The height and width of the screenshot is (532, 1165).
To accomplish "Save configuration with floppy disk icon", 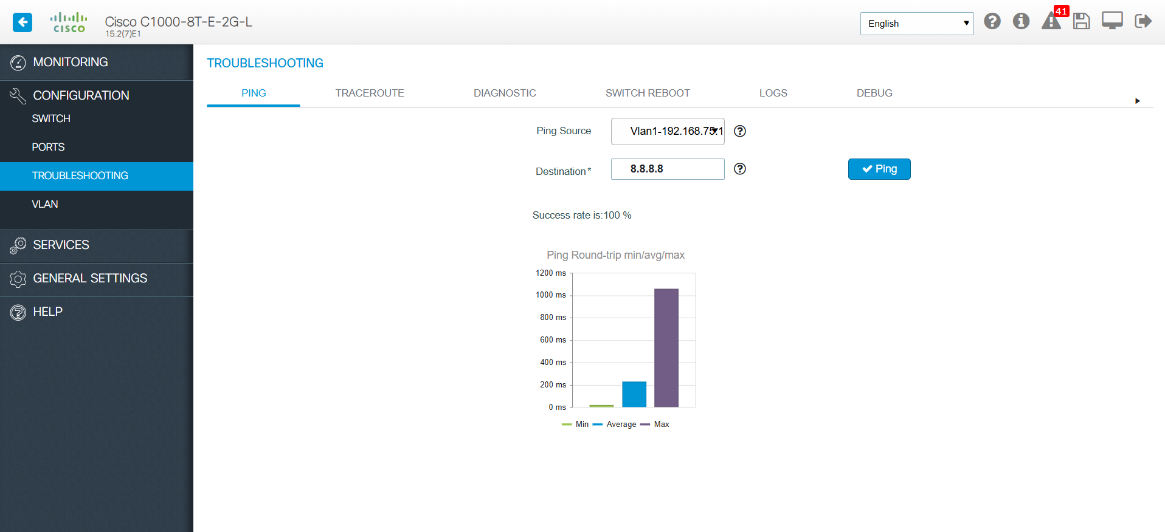I will click(x=1082, y=21).
